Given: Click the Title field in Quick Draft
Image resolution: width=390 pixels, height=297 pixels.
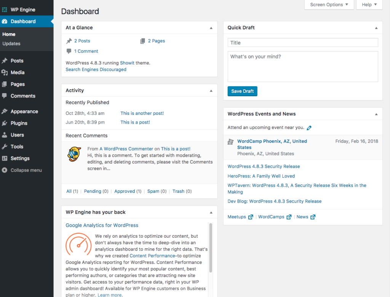Looking at the screenshot, I should coord(302,42).
